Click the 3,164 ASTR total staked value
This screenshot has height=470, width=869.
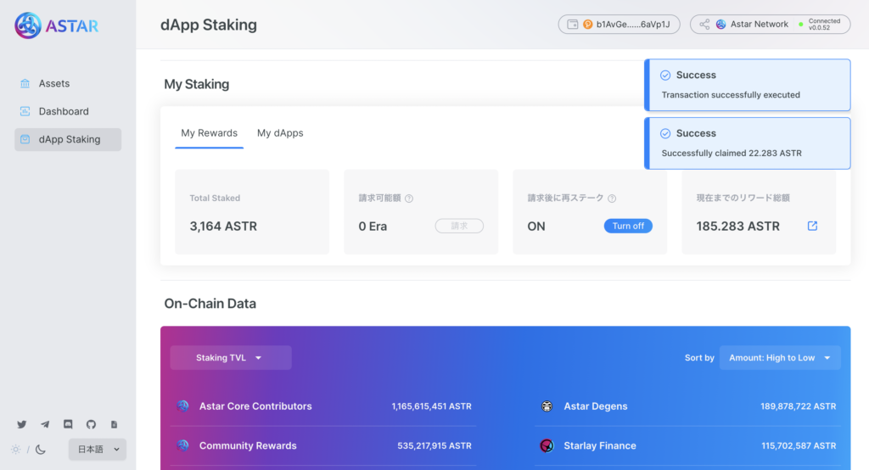click(x=223, y=227)
